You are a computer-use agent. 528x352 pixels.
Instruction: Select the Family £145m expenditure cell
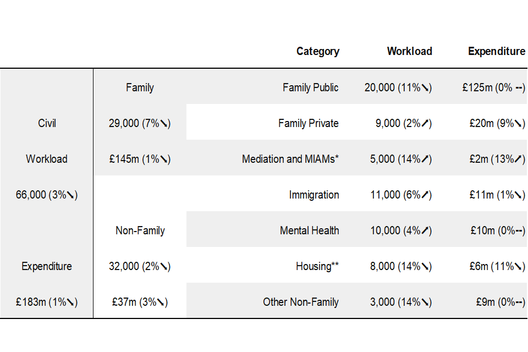tap(140, 159)
